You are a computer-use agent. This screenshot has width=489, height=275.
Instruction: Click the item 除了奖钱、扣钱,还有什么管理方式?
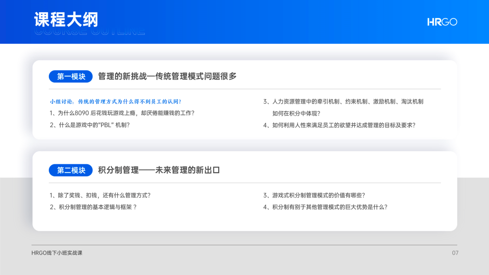click(100, 195)
